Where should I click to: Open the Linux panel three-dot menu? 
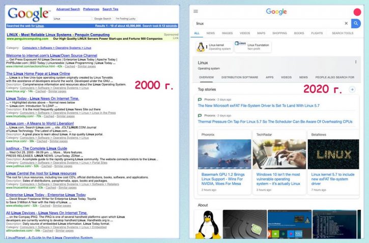(x=356, y=62)
